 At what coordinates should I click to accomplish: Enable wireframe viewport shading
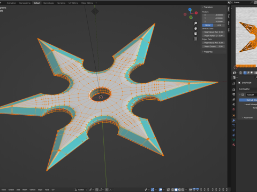pos(173,190)
